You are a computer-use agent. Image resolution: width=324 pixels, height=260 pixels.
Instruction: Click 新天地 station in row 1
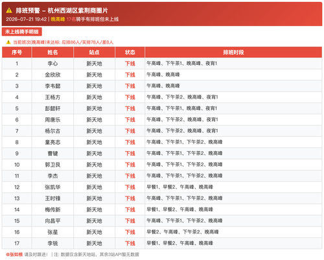94,64
